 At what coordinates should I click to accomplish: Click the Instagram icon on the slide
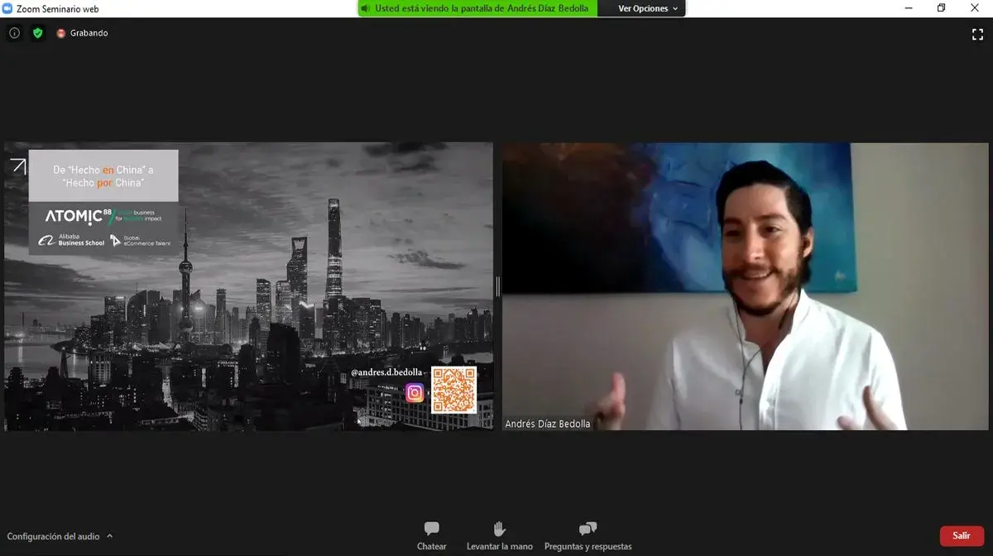pyautogui.click(x=415, y=393)
